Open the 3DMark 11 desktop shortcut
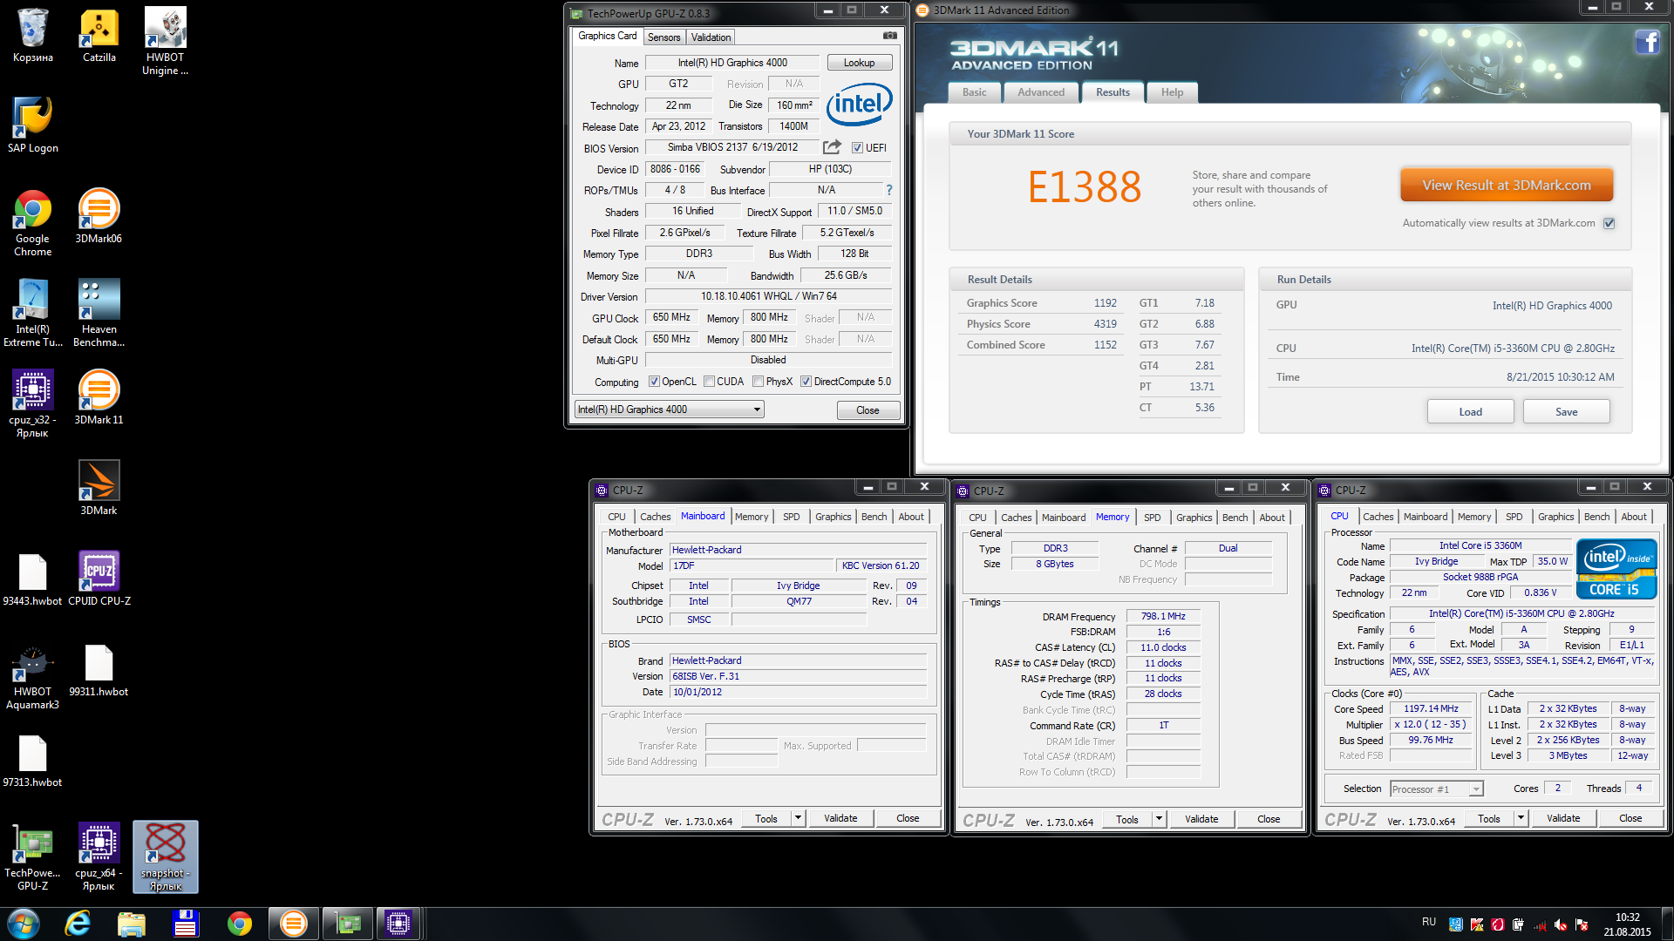This screenshot has height=941, width=1674. pyautogui.click(x=99, y=396)
